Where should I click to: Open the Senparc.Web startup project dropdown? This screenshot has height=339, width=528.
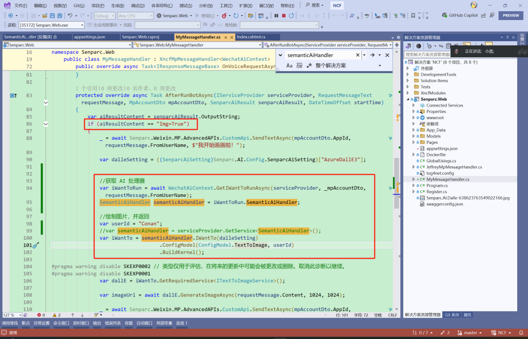[191, 16]
